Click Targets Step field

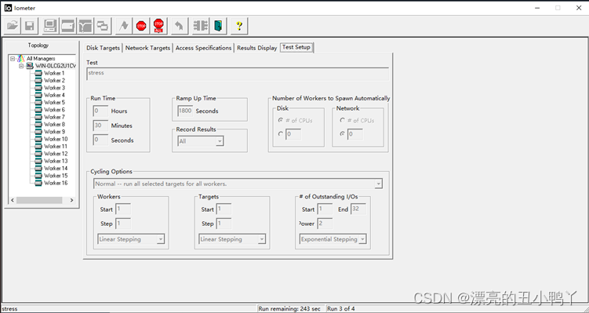point(224,224)
